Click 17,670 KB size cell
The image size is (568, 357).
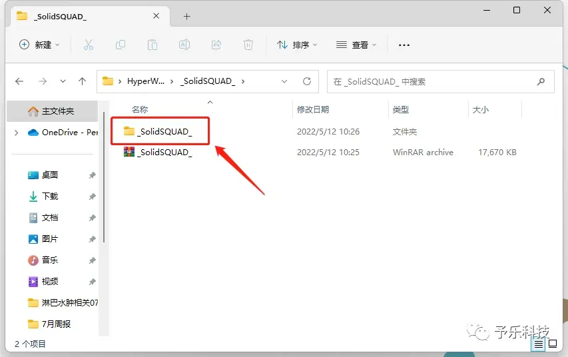(x=497, y=153)
